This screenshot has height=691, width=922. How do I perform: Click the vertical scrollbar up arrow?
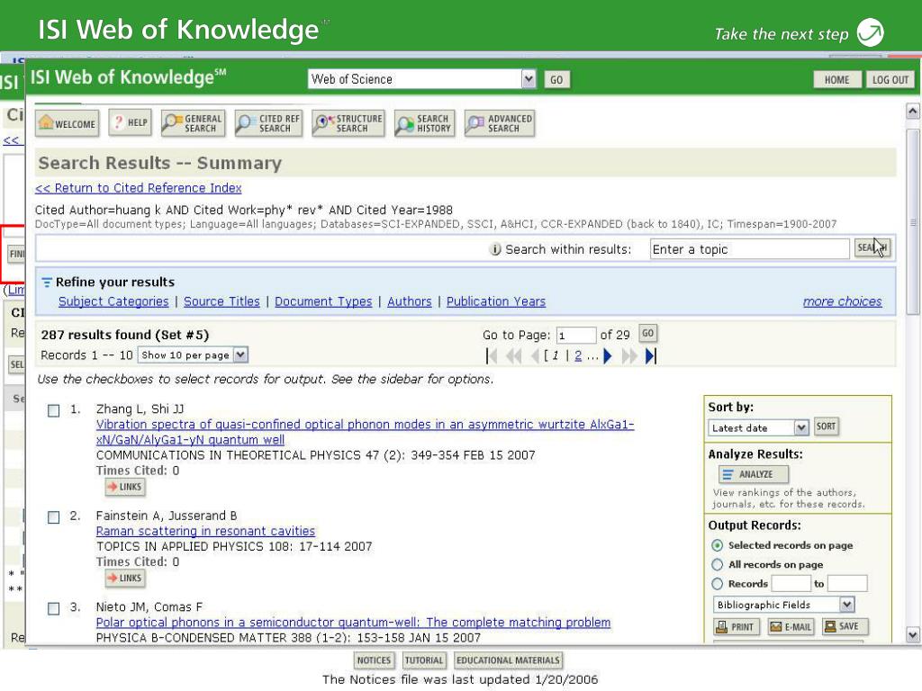click(x=912, y=111)
